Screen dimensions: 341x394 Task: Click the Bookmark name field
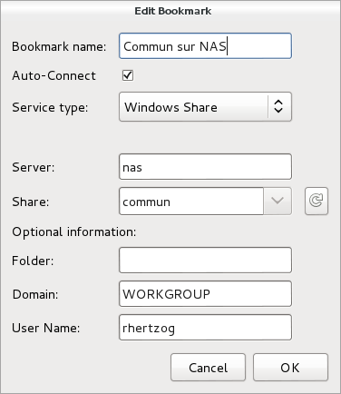point(205,46)
